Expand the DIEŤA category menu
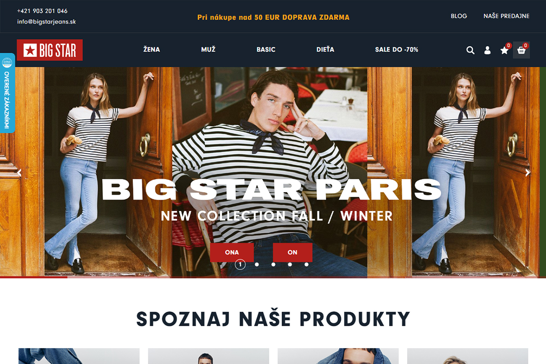Screen dimensions: 546x364 coord(325,50)
